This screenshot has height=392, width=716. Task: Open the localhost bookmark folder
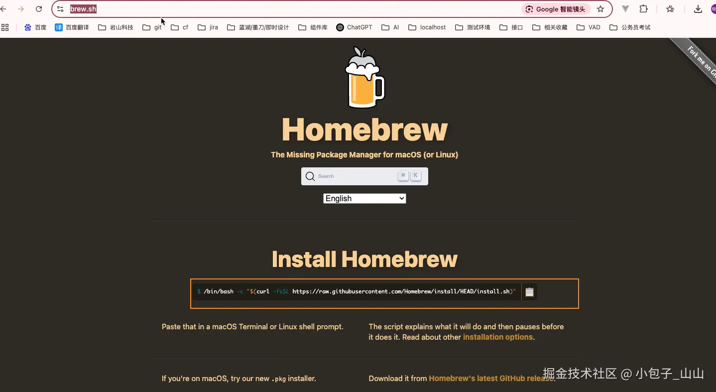tap(427, 27)
